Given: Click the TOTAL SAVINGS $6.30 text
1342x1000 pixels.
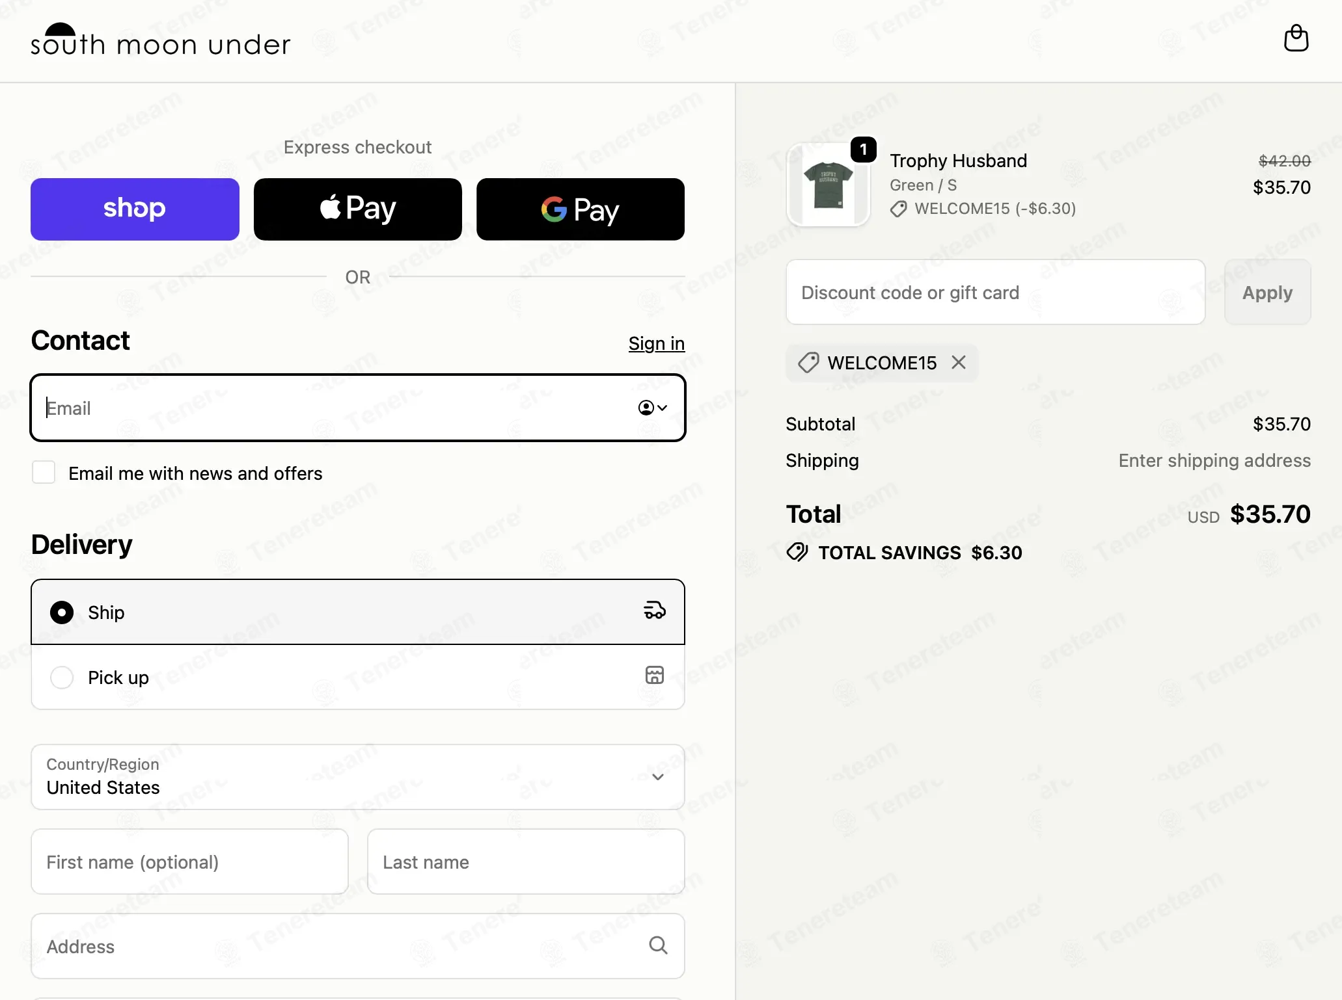Looking at the screenshot, I should tap(920, 553).
